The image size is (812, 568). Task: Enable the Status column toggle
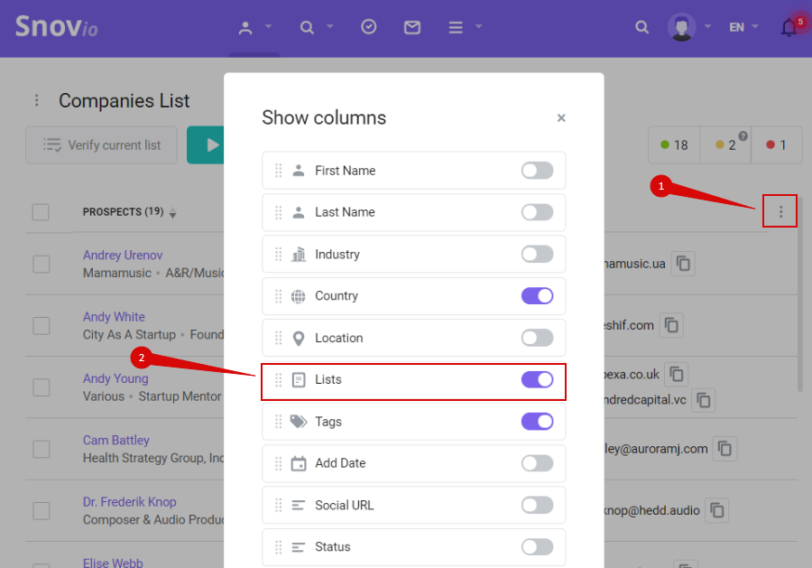pyautogui.click(x=537, y=546)
